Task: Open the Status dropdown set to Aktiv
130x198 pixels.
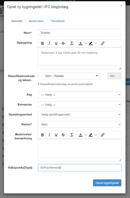Action: pos(80,124)
